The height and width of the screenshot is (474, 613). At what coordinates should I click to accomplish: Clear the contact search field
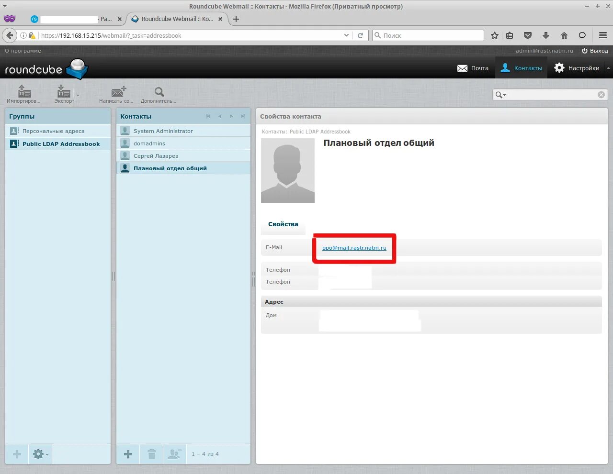coord(601,95)
